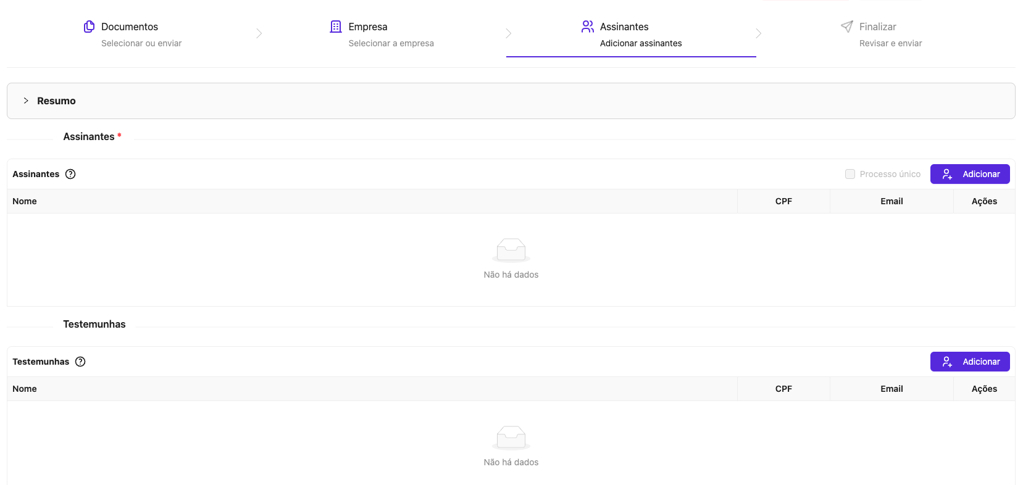This screenshot has width=1023, height=485.
Task: Click the Assinantes people icon
Action: click(x=587, y=27)
